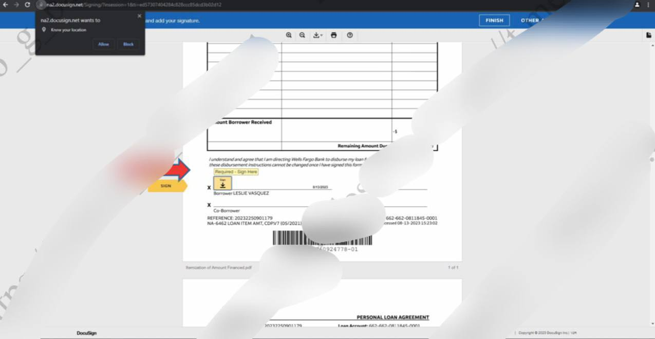Open site information lock icon
This screenshot has height=339, width=655.
pos(41,5)
